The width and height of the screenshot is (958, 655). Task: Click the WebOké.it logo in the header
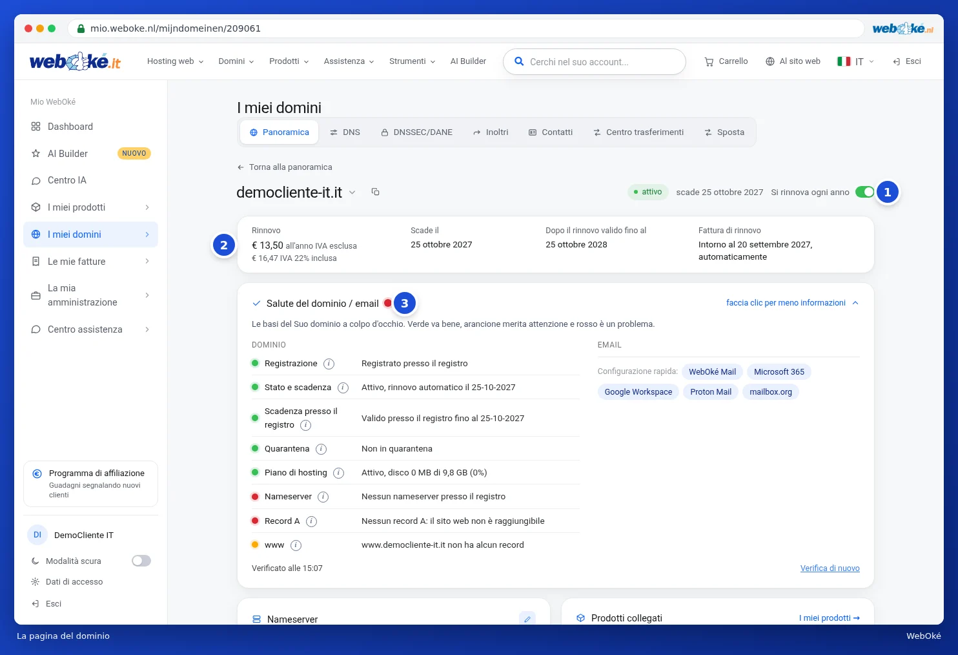[x=76, y=61]
